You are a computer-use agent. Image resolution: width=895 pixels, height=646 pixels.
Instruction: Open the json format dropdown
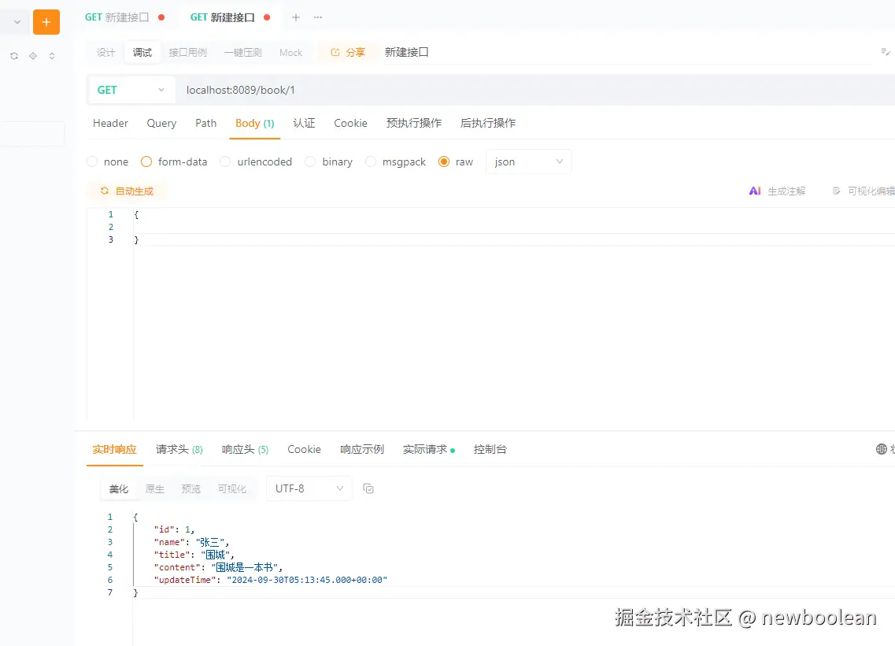(528, 161)
